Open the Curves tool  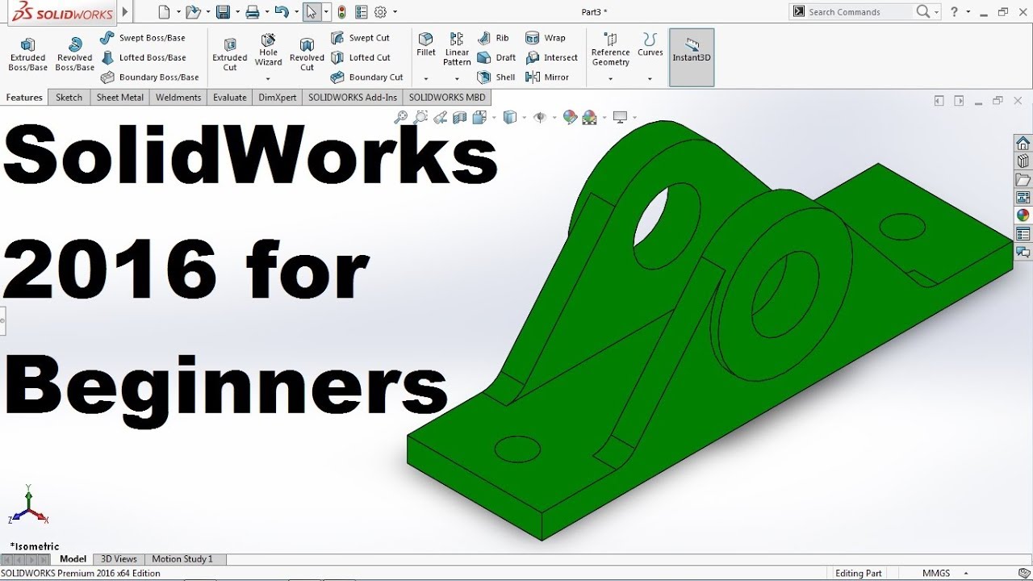[650, 45]
